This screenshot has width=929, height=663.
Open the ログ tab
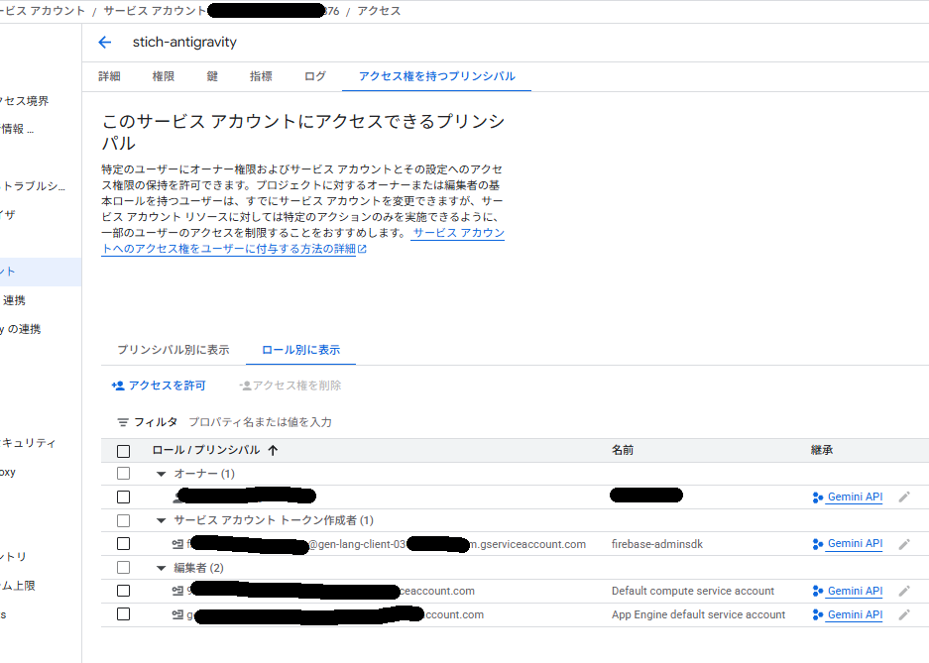[314, 76]
